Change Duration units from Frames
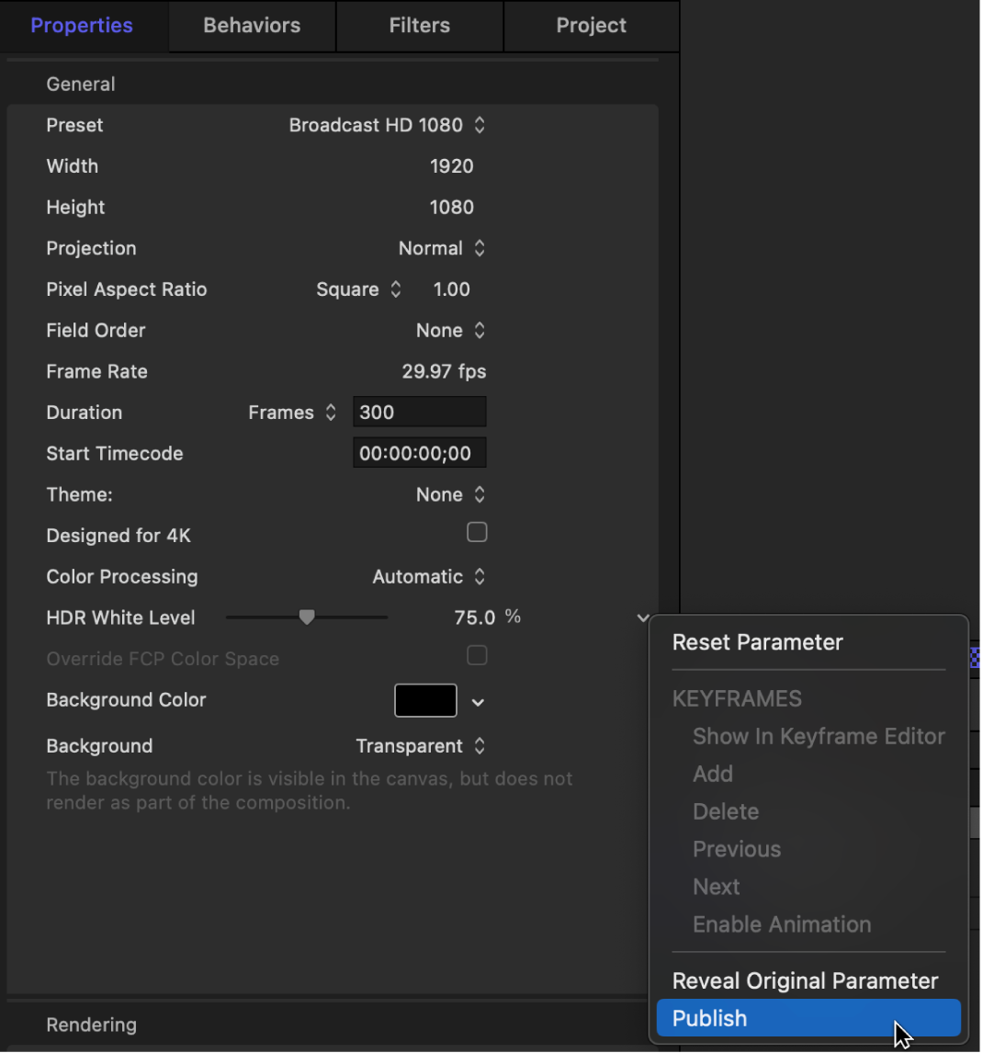The width and height of the screenshot is (983, 1053). pyautogui.click(x=290, y=412)
